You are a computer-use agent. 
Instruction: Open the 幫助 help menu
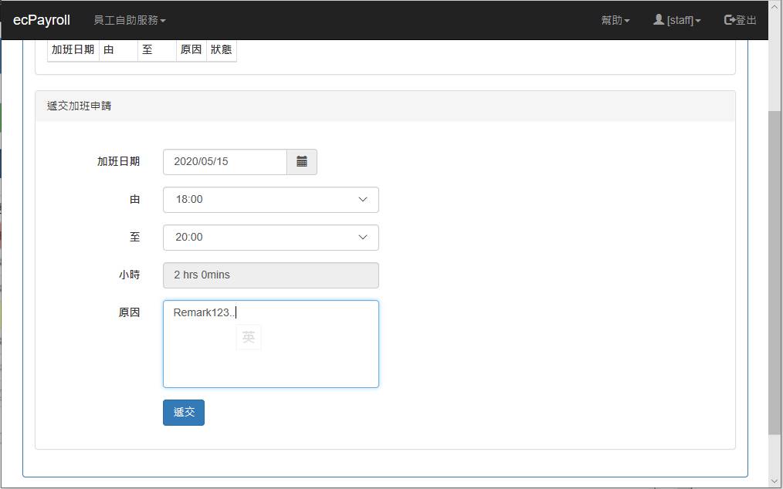[x=615, y=20]
